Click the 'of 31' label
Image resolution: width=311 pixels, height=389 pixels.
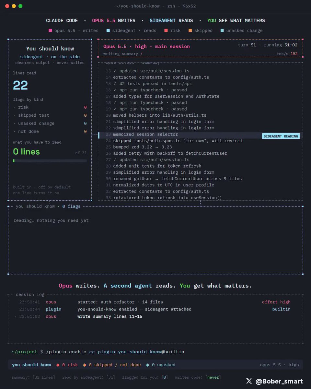(81, 153)
